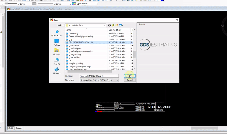Image resolution: width=227 pixels, height=135 pixels.
Task: Open the Libraries location
Action: pos(57,52)
